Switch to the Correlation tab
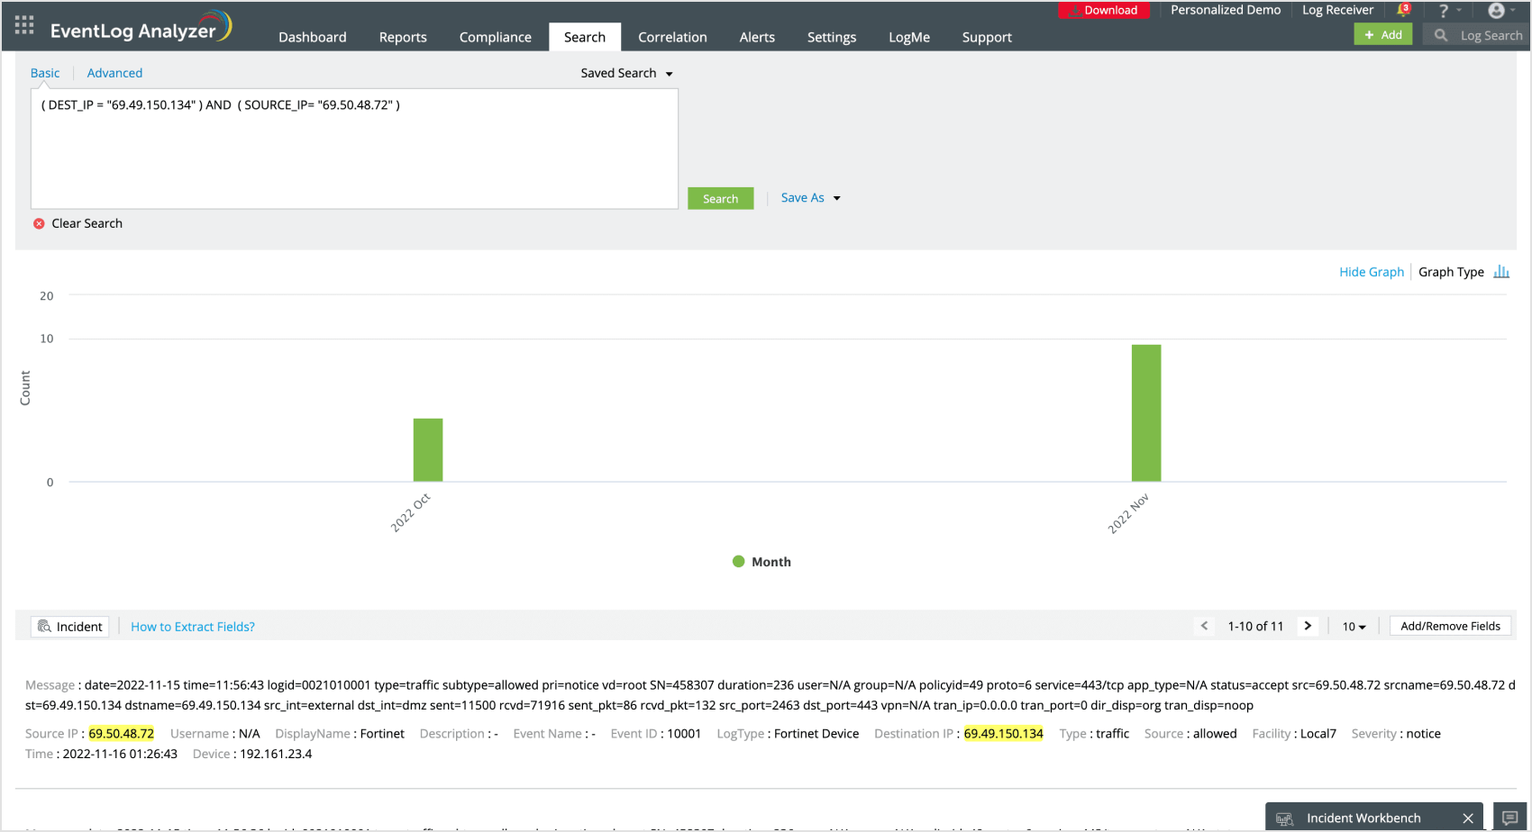The width and height of the screenshot is (1532, 832). (672, 37)
